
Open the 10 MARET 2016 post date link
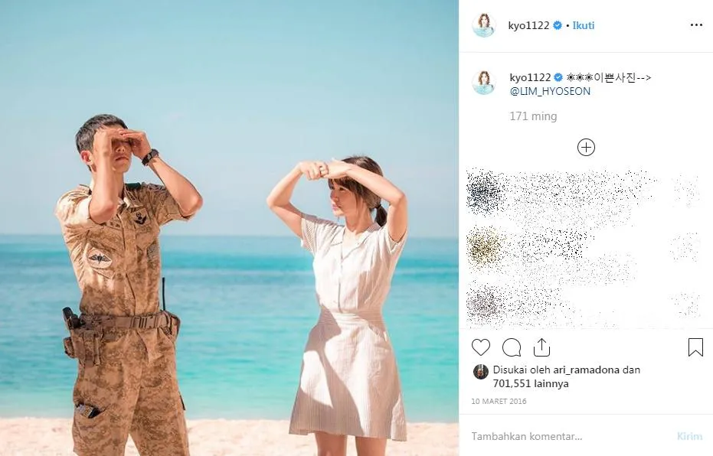[499, 402]
